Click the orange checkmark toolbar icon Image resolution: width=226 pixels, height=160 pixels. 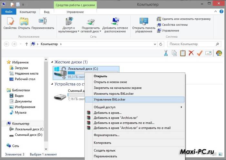pyautogui.click(x=199, y=53)
